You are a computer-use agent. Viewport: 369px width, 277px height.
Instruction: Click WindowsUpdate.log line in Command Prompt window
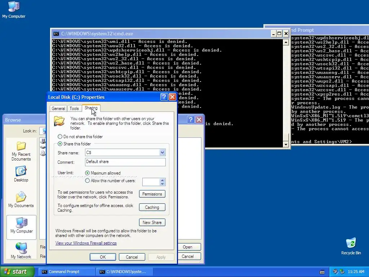(x=330, y=107)
